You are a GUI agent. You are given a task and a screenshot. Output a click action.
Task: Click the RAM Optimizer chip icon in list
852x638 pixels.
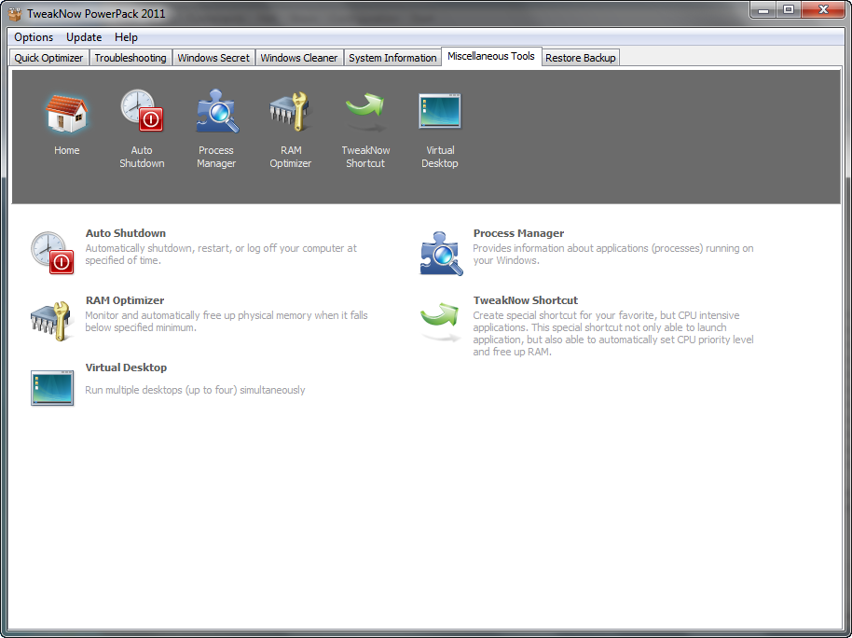click(51, 321)
